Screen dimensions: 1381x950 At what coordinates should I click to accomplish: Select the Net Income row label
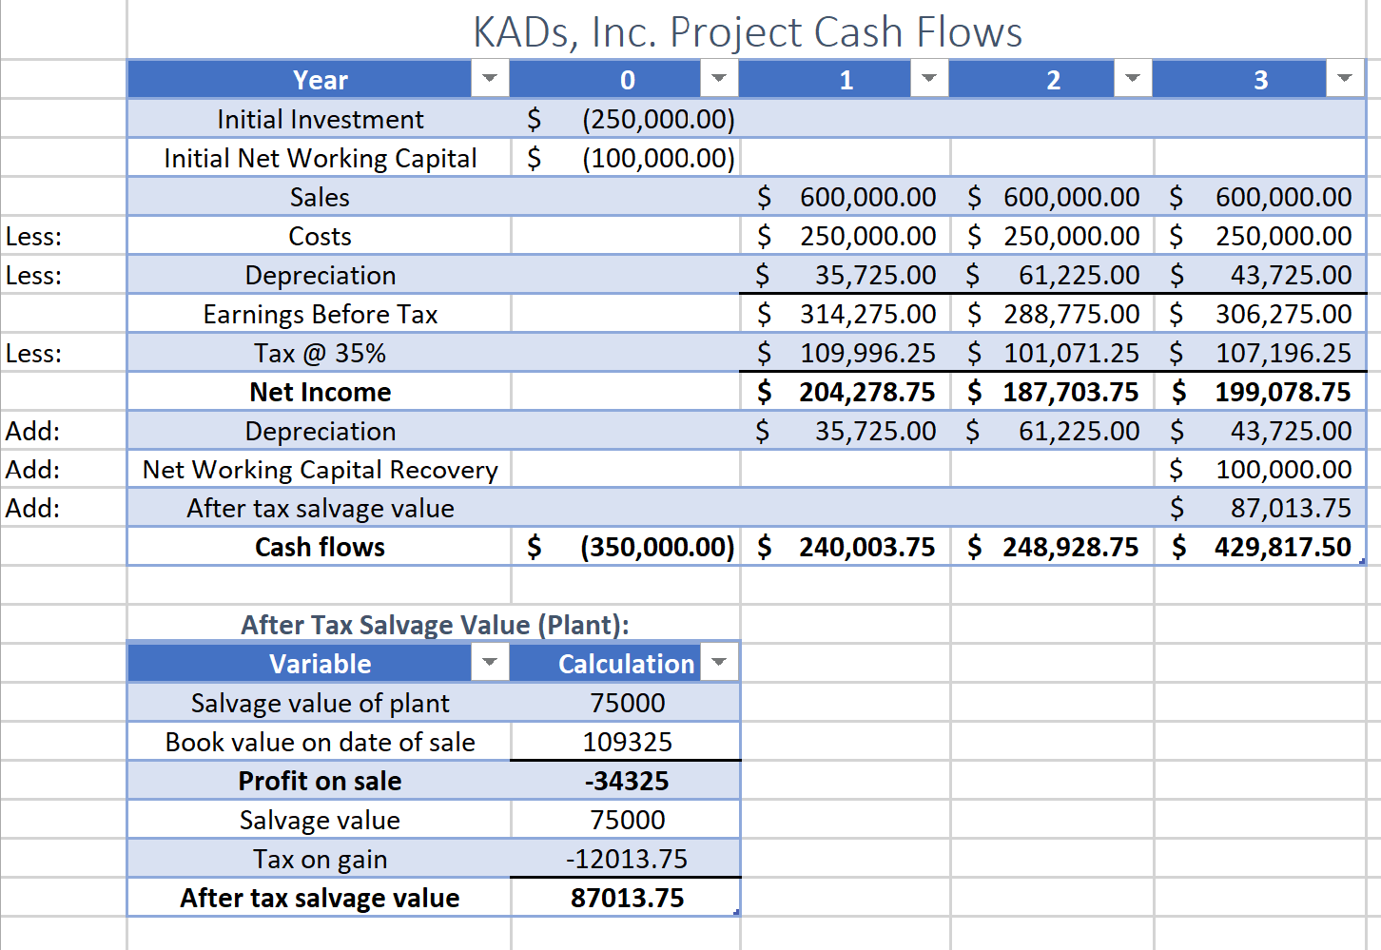(x=320, y=391)
